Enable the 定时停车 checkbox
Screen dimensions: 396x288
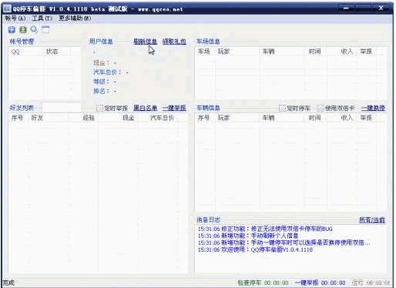pos(282,109)
